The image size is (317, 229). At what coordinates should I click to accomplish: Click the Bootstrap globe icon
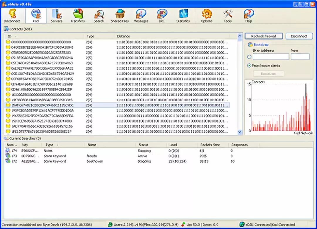tap(250, 45)
